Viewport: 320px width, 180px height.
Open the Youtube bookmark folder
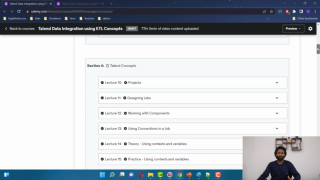(x=86, y=18)
